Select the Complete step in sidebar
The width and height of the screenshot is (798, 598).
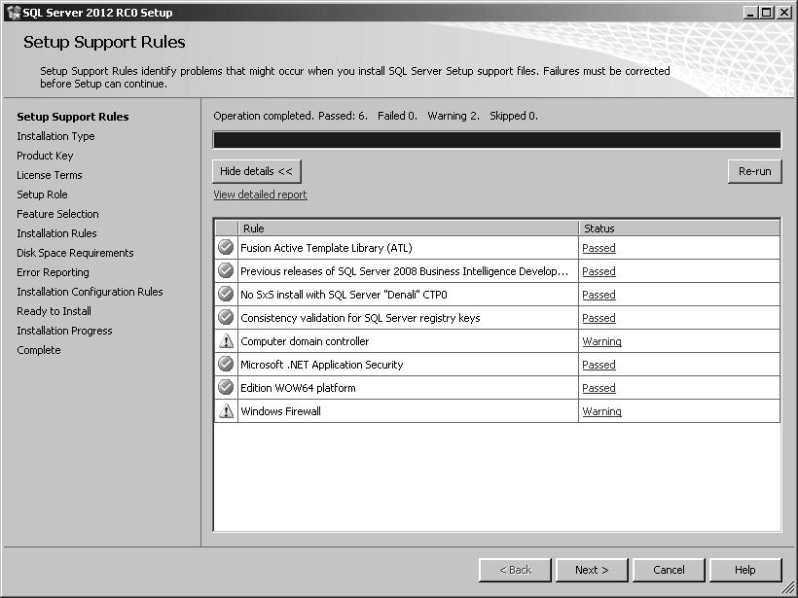39,350
